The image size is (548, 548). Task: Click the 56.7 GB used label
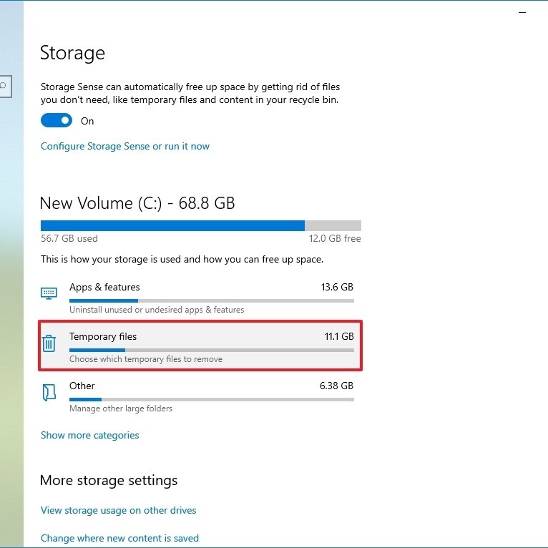click(69, 238)
